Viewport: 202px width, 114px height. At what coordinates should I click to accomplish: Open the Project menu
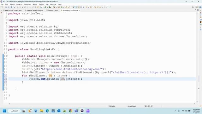click(x=41, y=4)
